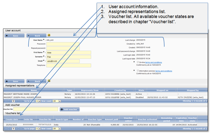Toggle the On-line terms and conditions checkbox
The height and width of the screenshot is (134, 211).
click(138, 62)
